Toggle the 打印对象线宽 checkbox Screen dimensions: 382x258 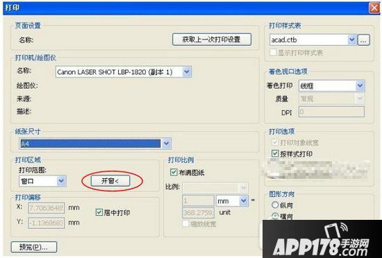pos(275,142)
